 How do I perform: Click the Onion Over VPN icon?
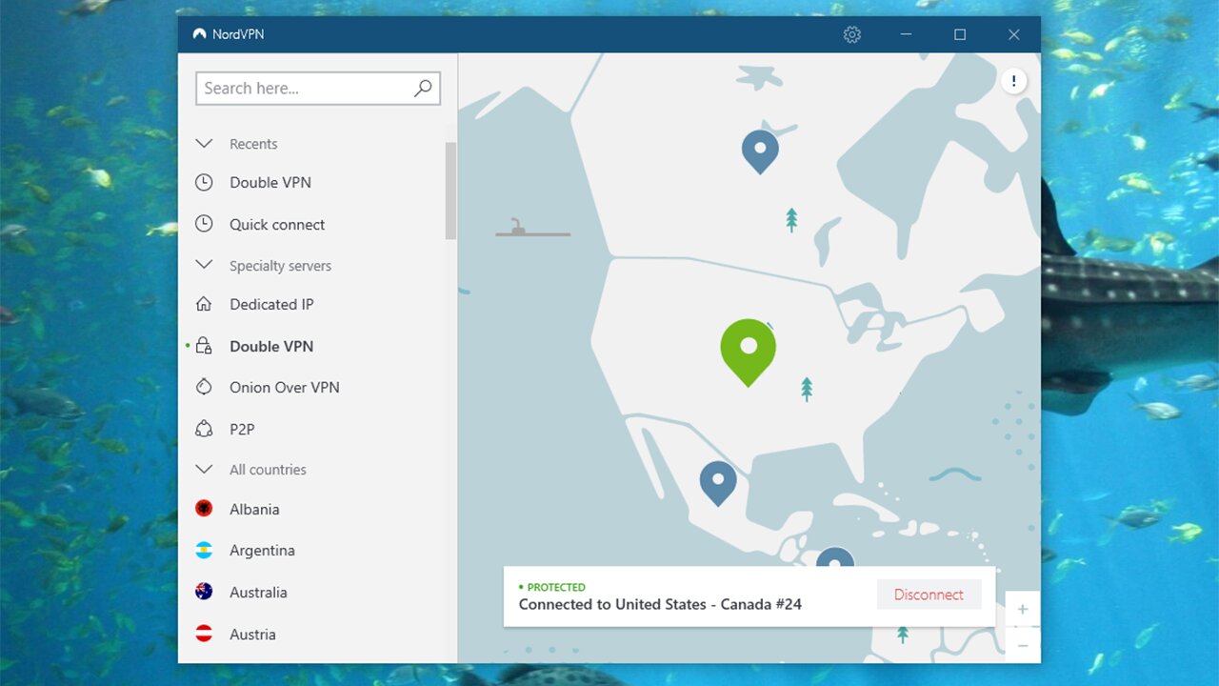click(204, 388)
